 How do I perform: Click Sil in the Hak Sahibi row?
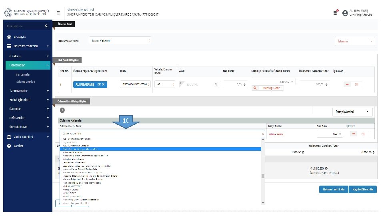[353, 84]
